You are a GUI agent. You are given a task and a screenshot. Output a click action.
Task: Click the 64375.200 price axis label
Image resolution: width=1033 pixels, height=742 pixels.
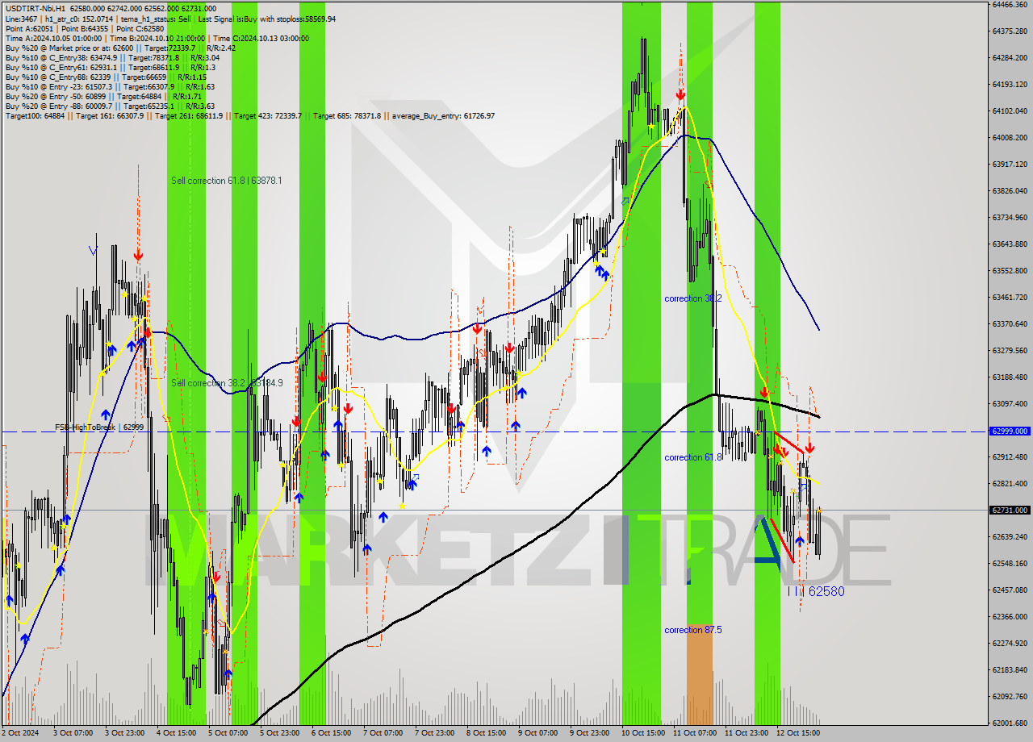click(1010, 31)
